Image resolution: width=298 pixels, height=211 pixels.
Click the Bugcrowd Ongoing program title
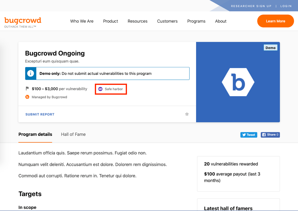[55, 53]
